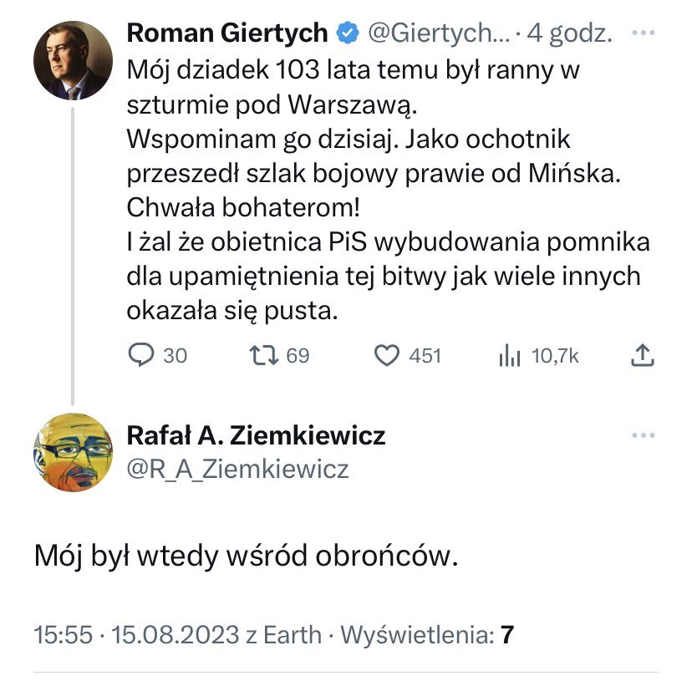This screenshot has height=691, width=692.
Task: Click the Rafał A. Ziemkiewicz display name
Action: [x=255, y=435]
